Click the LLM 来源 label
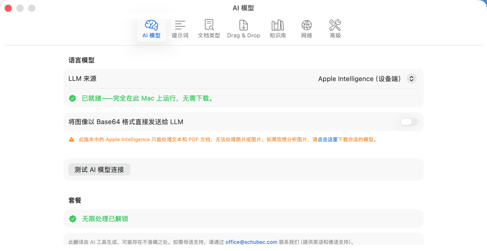The image size is (487, 251). tap(82, 79)
